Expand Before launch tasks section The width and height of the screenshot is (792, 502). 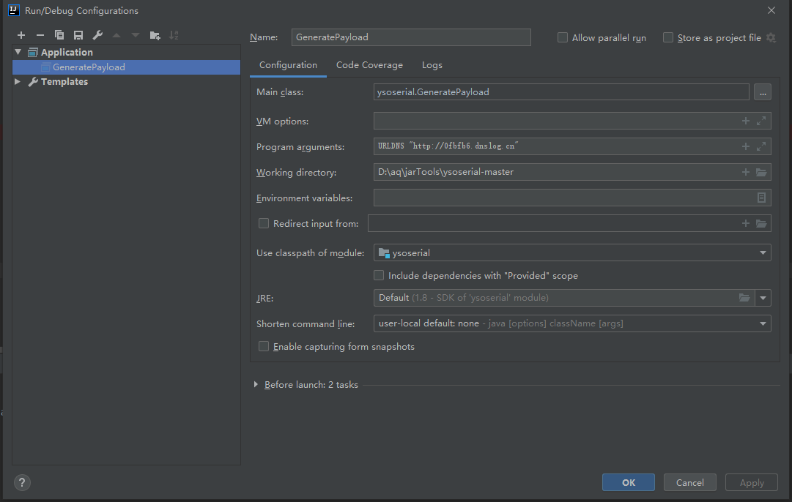click(256, 384)
